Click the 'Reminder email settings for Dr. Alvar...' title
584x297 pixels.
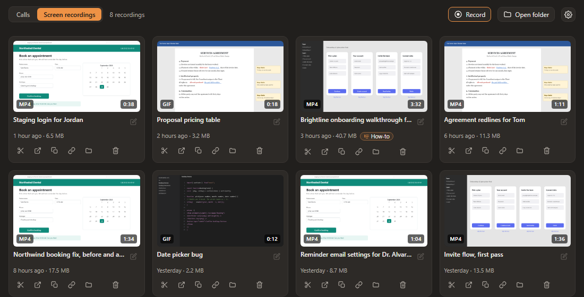coord(356,255)
